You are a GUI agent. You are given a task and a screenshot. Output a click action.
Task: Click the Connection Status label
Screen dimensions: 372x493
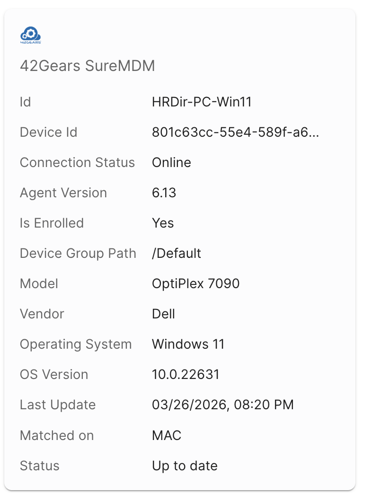coord(77,163)
